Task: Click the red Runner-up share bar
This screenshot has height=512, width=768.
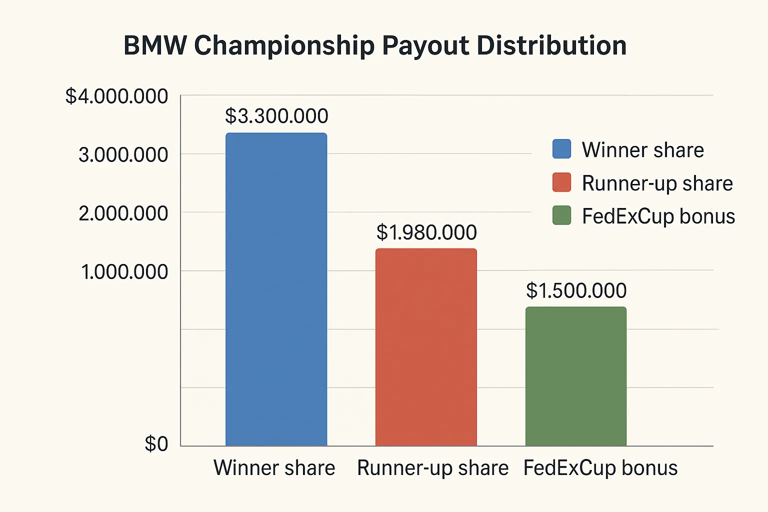Action: coord(426,347)
